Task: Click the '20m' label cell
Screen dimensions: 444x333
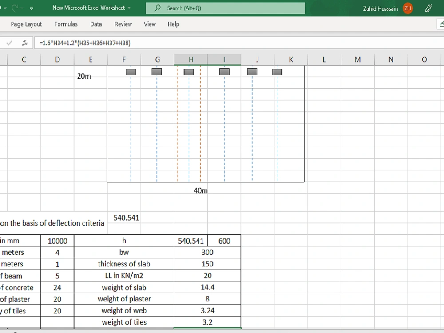Action: click(x=84, y=76)
